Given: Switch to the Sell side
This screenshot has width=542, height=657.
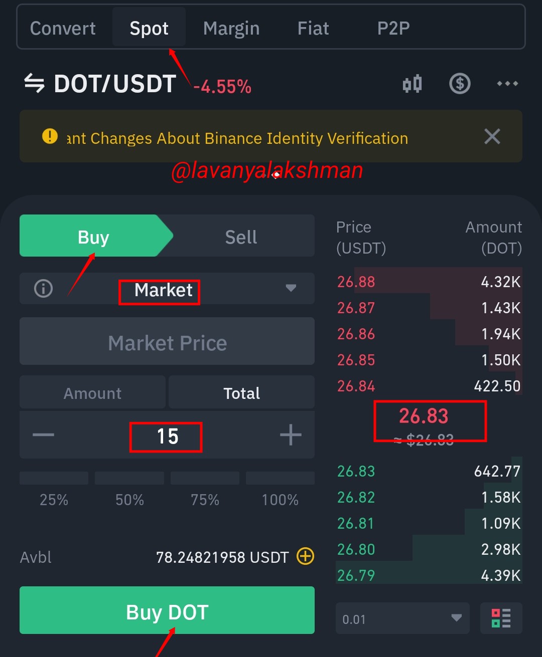Looking at the screenshot, I should (241, 237).
